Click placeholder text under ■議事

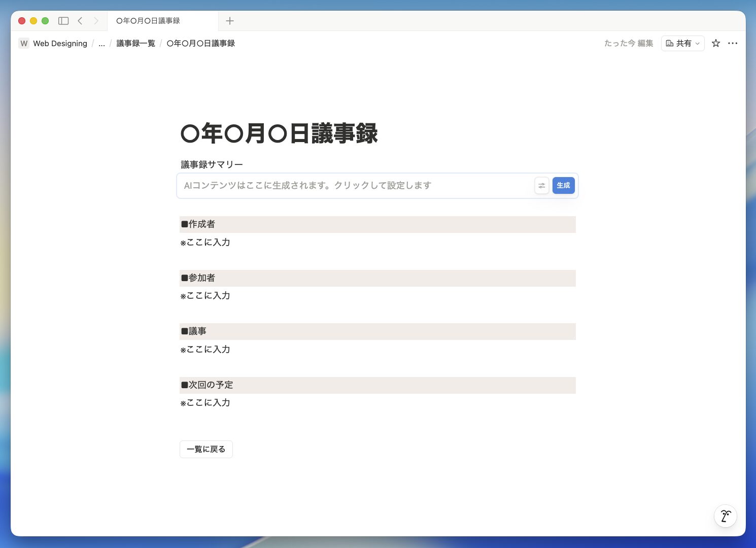[x=205, y=349]
